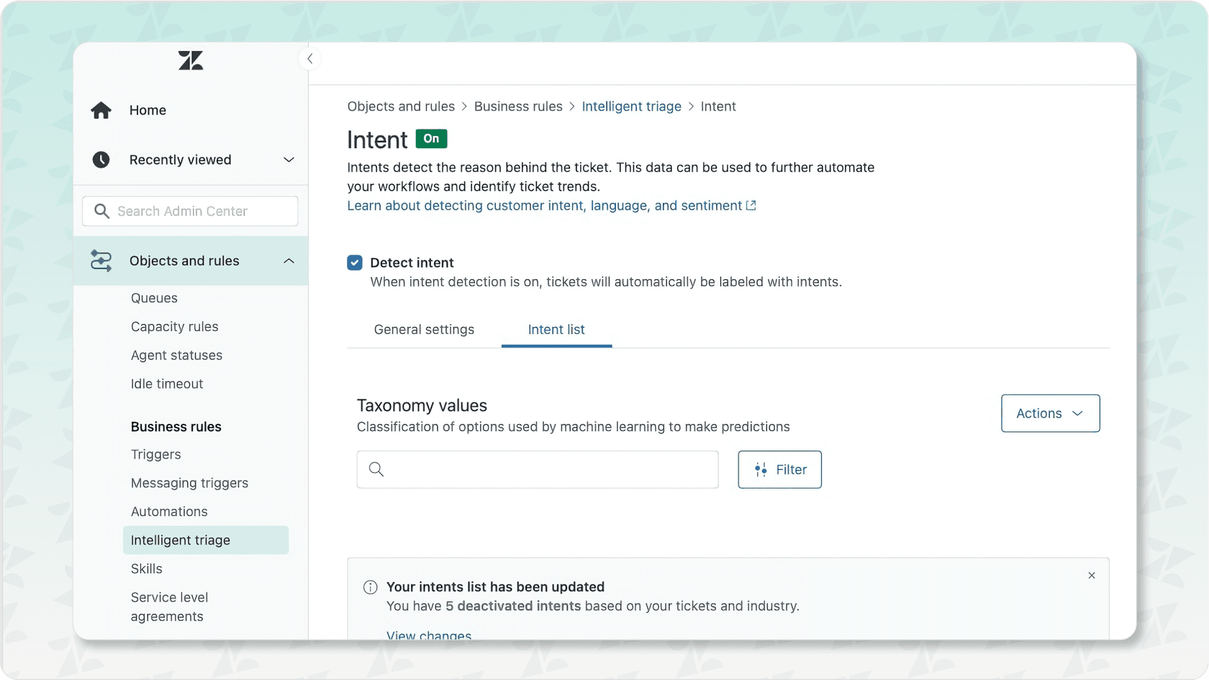This screenshot has width=1209, height=680.
Task: Click the Recently viewed clock icon
Action: (x=101, y=159)
